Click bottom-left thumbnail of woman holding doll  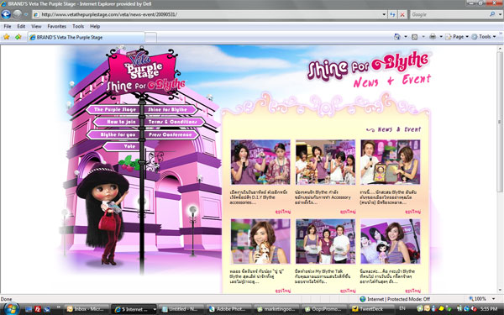point(260,241)
